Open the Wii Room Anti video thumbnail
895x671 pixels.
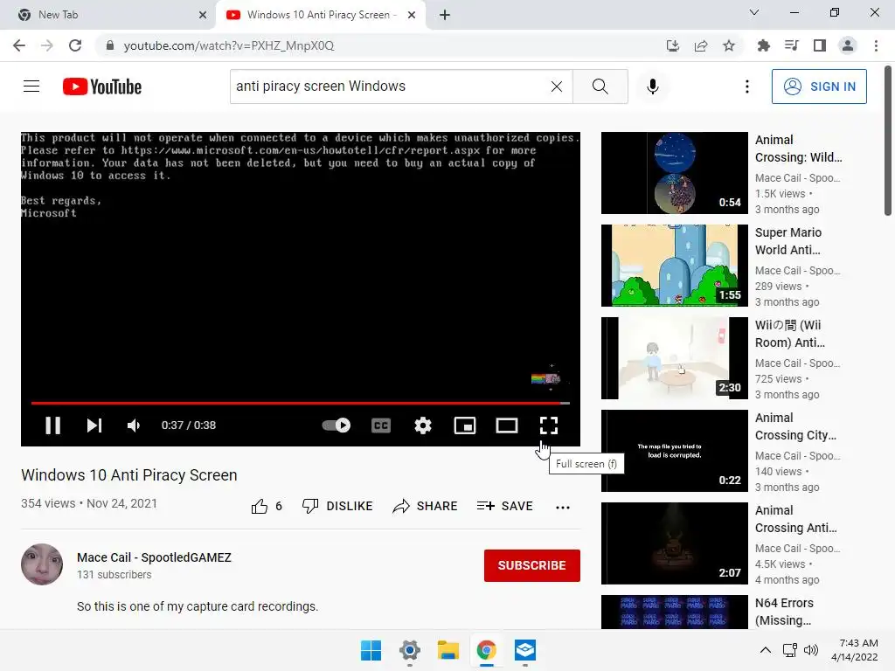pyautogui.click(x=674, y=357)
